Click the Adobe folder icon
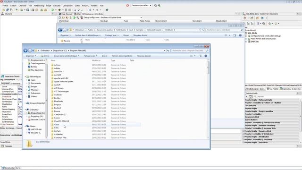This screenshot has height=170, width=302. (x=52, y=68)
